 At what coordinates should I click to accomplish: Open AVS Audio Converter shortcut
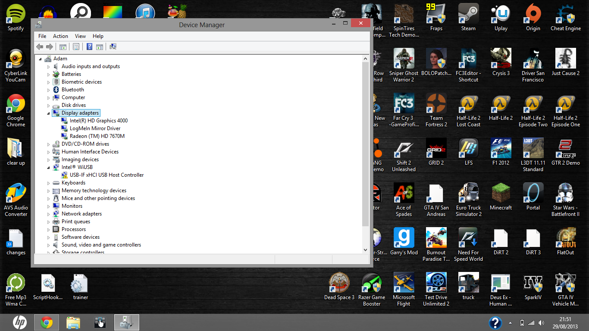pos(16,200)
